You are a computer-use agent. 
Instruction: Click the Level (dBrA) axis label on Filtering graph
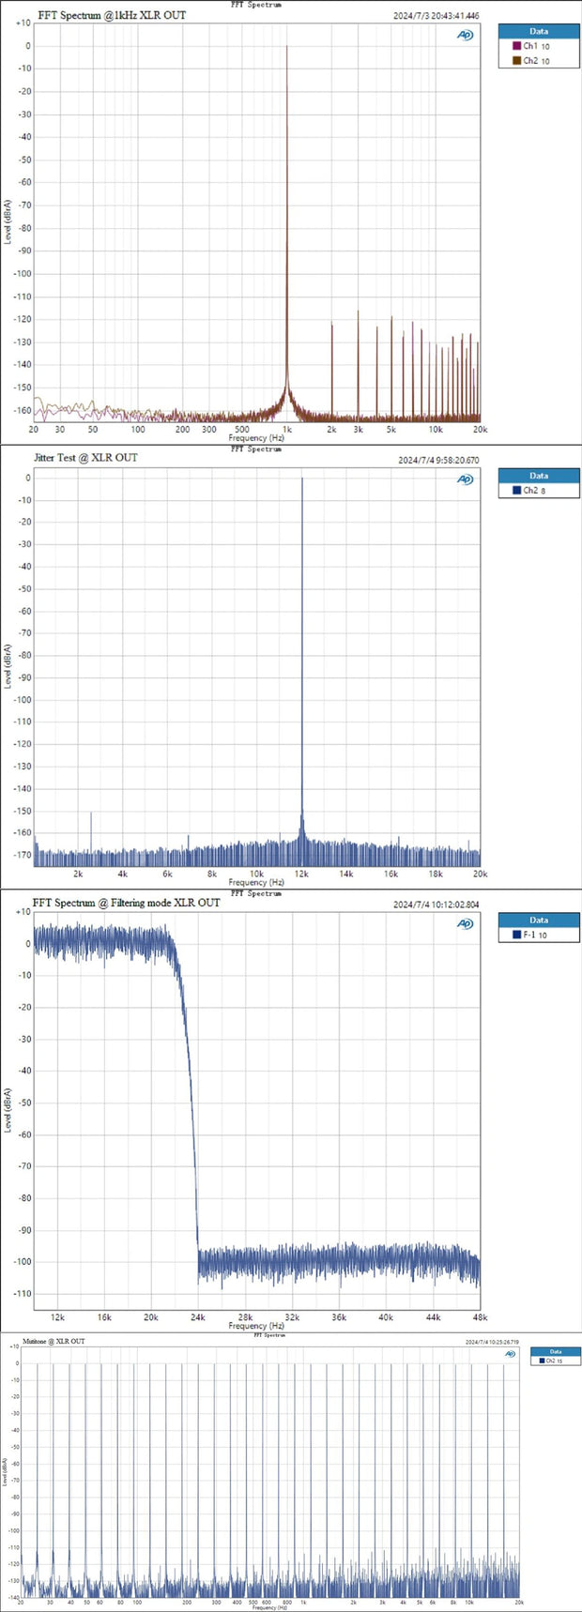(x=8, y=1110)
